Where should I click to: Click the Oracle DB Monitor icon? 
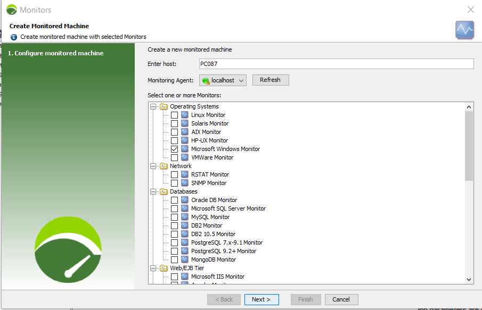coord(185,200)
